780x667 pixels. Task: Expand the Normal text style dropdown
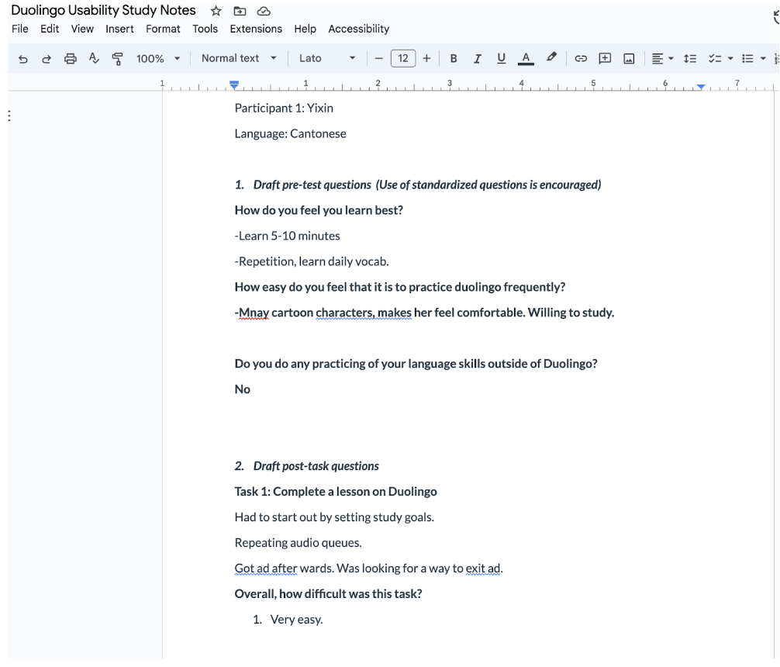coord(239,58)
